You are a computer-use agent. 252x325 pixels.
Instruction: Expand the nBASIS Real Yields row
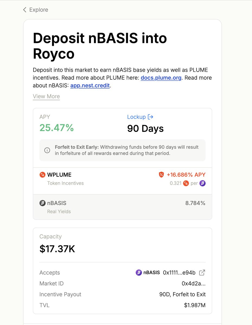tap(122, 207)
